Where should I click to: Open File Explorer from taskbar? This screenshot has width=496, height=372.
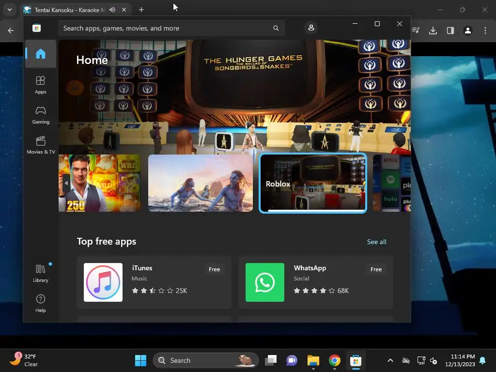tap(313, 360)
